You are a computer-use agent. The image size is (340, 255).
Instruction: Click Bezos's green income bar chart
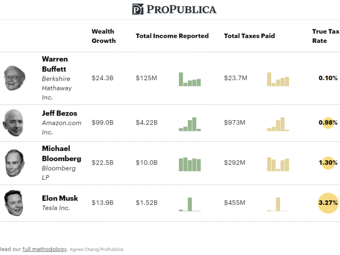[x=190, y=124]
